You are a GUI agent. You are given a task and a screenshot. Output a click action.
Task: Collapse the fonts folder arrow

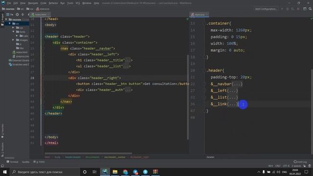[x=13, y=32]
